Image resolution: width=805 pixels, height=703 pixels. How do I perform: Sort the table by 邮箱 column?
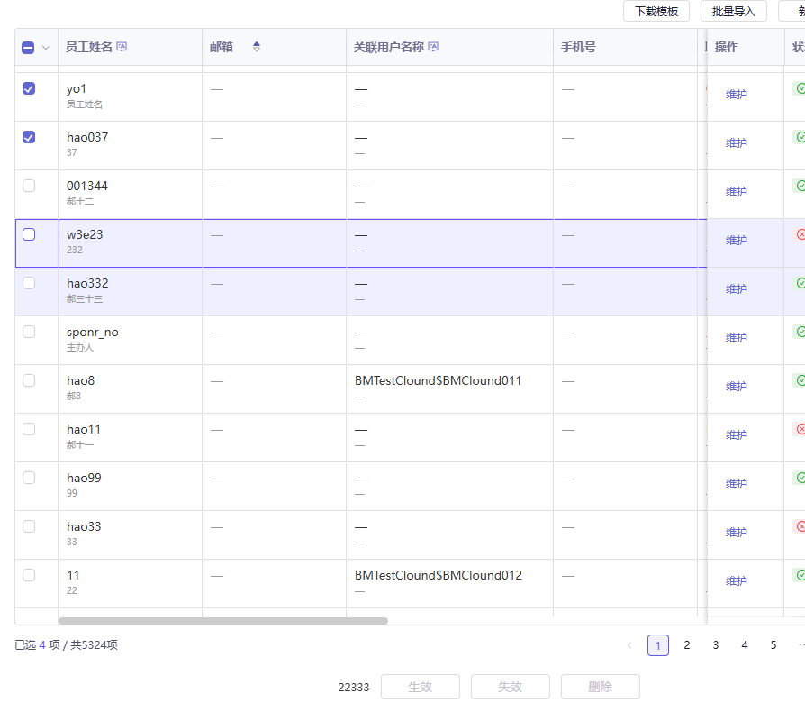pyautogui.click(x=256, y=47)
